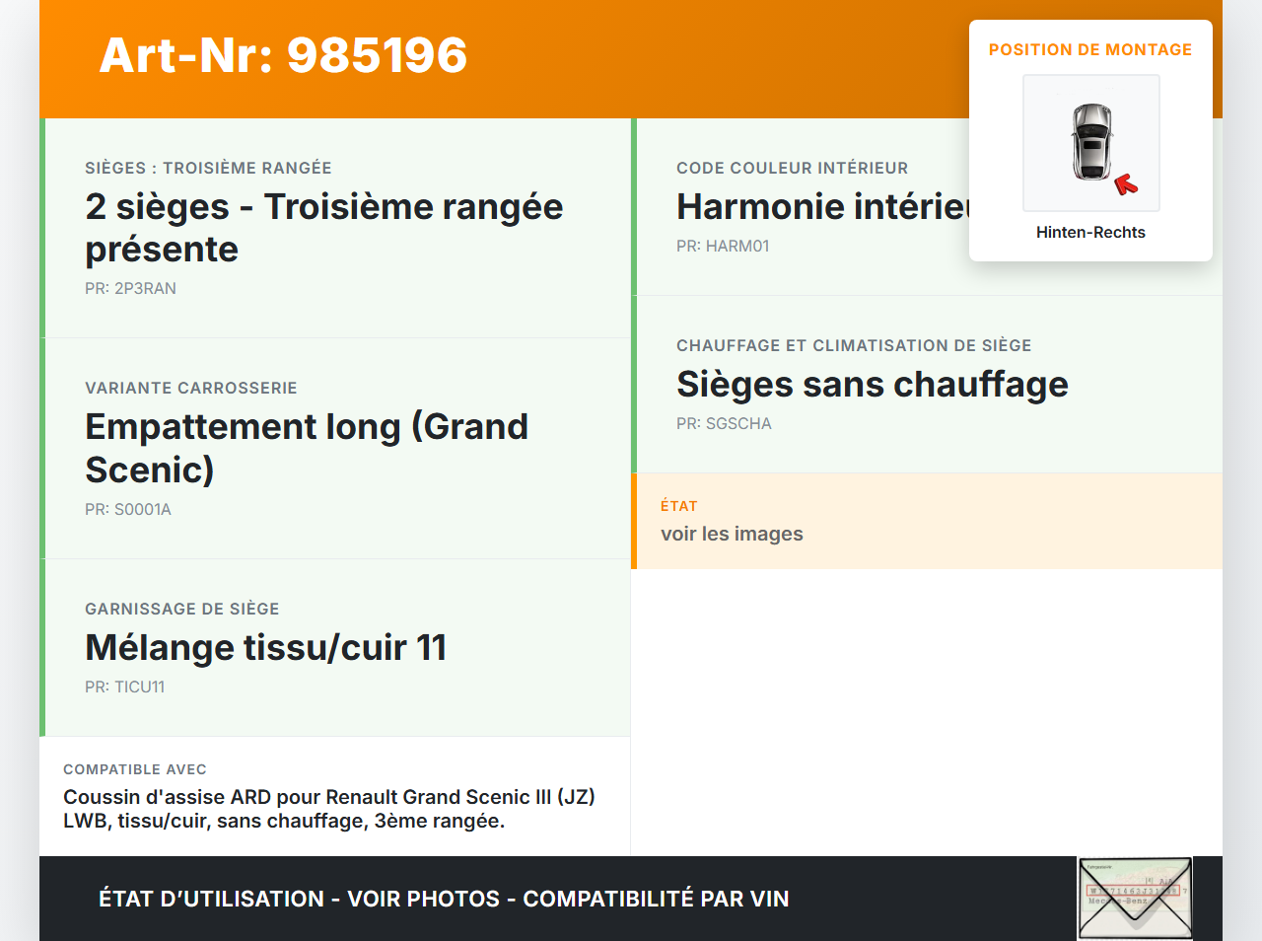Click the highlighted Fahrgestell-Nr VIN field on envelope
This screenshot has width=1262, height=941.
pos(1135,890)
